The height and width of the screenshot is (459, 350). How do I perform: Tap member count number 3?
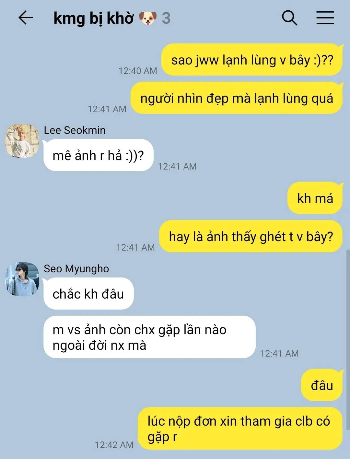166,18
